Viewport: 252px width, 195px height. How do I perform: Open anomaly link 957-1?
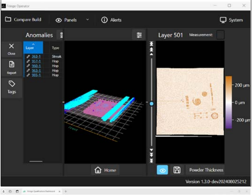(x=36, y=61)
